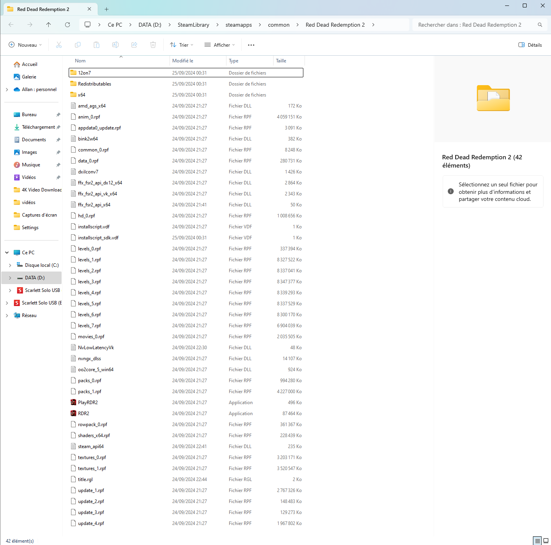
Task: Select the Redistributables folder
Action: pyautogui.click(x=186, y=84)
